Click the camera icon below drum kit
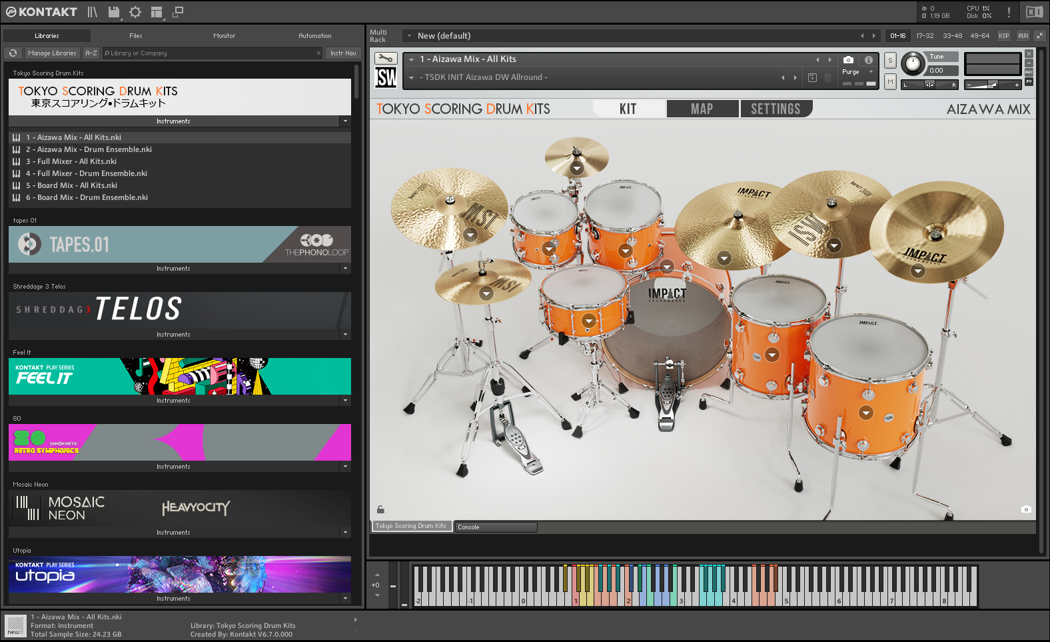Screen dimensions: 1050x642 point(1026,509)
